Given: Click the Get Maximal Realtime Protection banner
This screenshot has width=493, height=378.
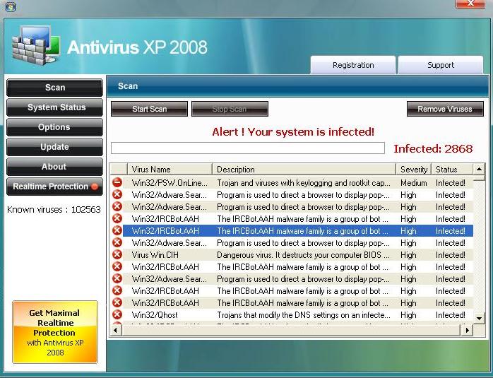Looking at the screenshot, I should click(55, 332).
